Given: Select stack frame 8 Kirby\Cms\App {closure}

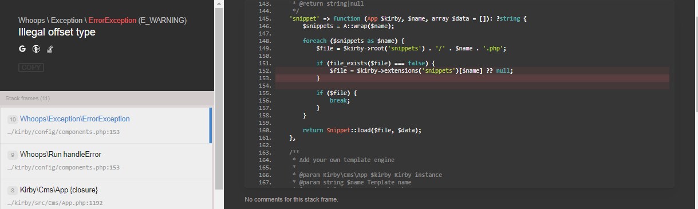Looking at the screenshot, I should (x=105, y=195).
